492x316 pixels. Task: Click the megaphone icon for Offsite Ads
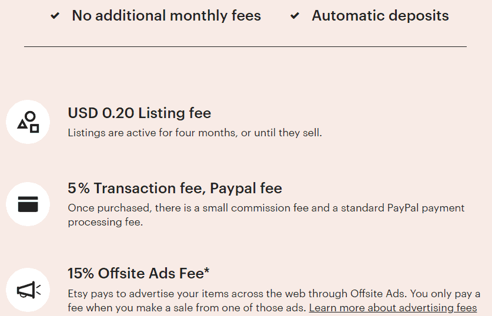tap(29, 290)
